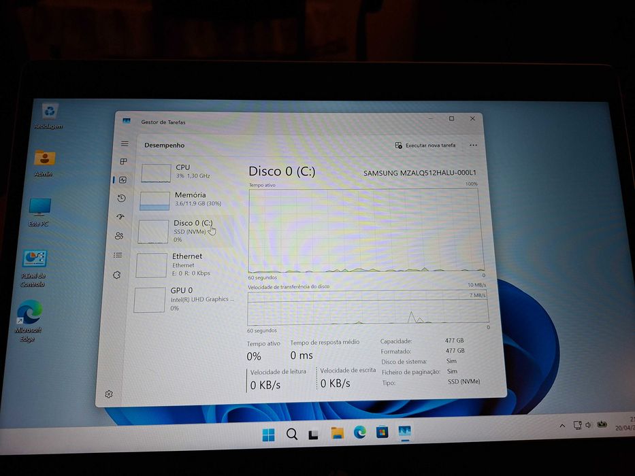The width and height of the screenshot is (635, 476).
Task: Click the battery icon in system tray
Action: (602, 424)
